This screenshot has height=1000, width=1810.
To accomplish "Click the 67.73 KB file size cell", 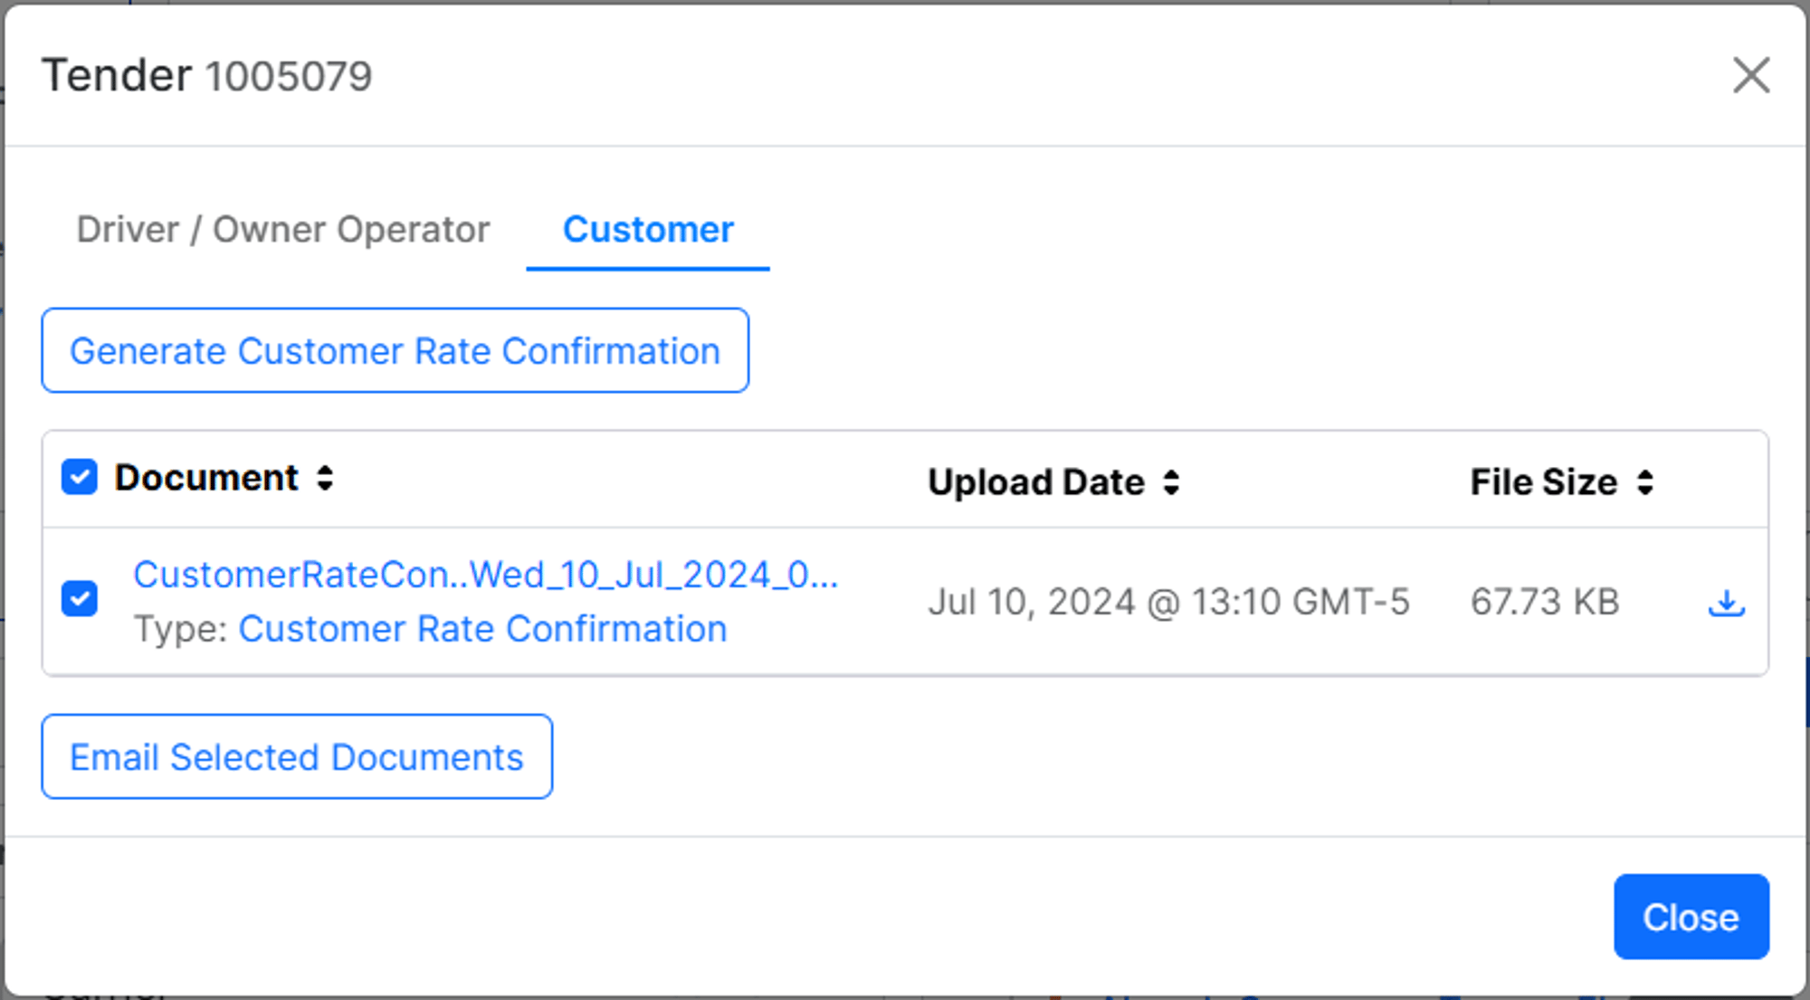I will pyautogui.click(x=1545, y=602).
